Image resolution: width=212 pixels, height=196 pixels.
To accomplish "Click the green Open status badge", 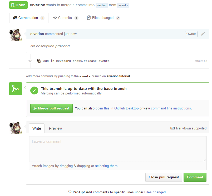I will [x=18, y=5].
